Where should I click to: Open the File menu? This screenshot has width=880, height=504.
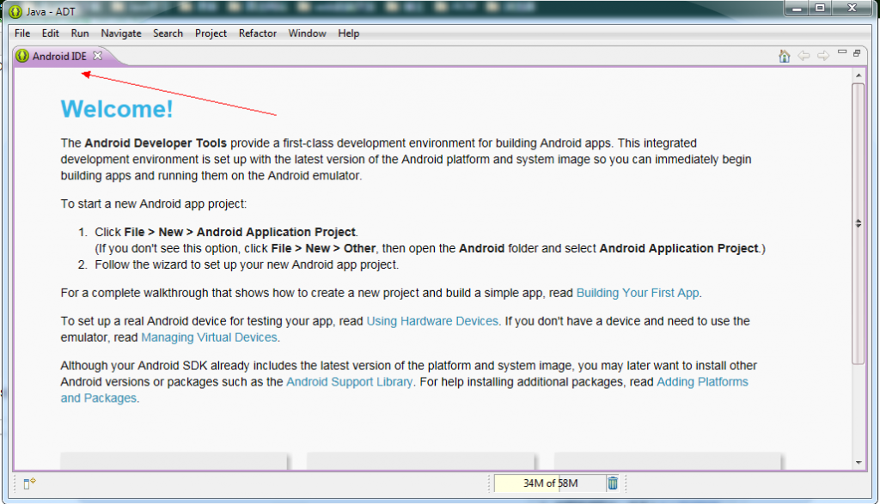(22, 33)
